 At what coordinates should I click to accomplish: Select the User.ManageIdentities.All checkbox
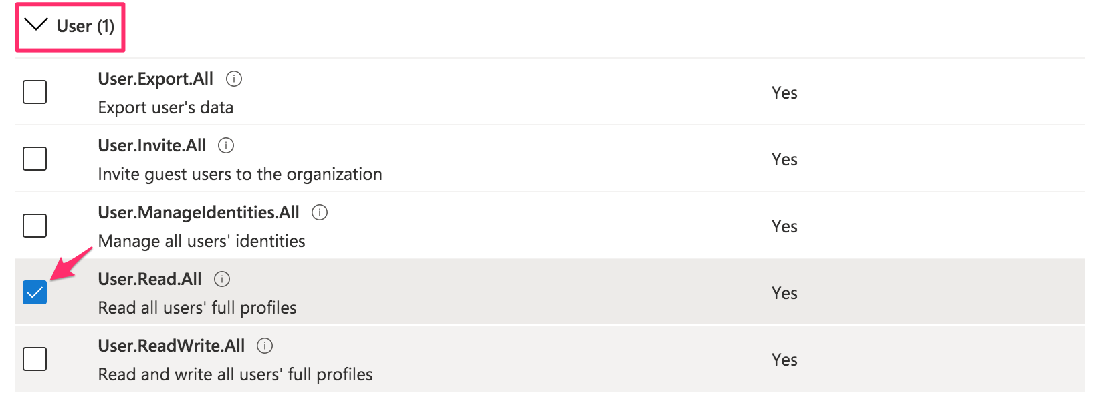[34, 226]
